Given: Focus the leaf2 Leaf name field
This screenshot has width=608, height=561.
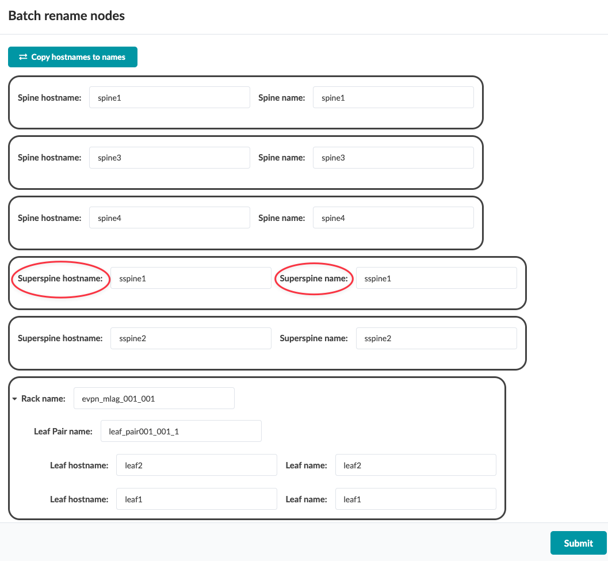Looking at the screenshot, I should point(415,465).
